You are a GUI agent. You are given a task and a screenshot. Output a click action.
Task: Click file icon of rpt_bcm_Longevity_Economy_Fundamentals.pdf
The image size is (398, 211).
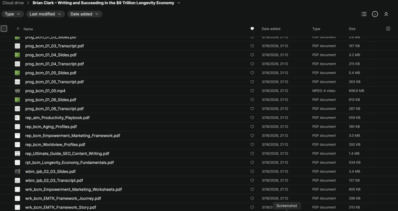[17, 163]
